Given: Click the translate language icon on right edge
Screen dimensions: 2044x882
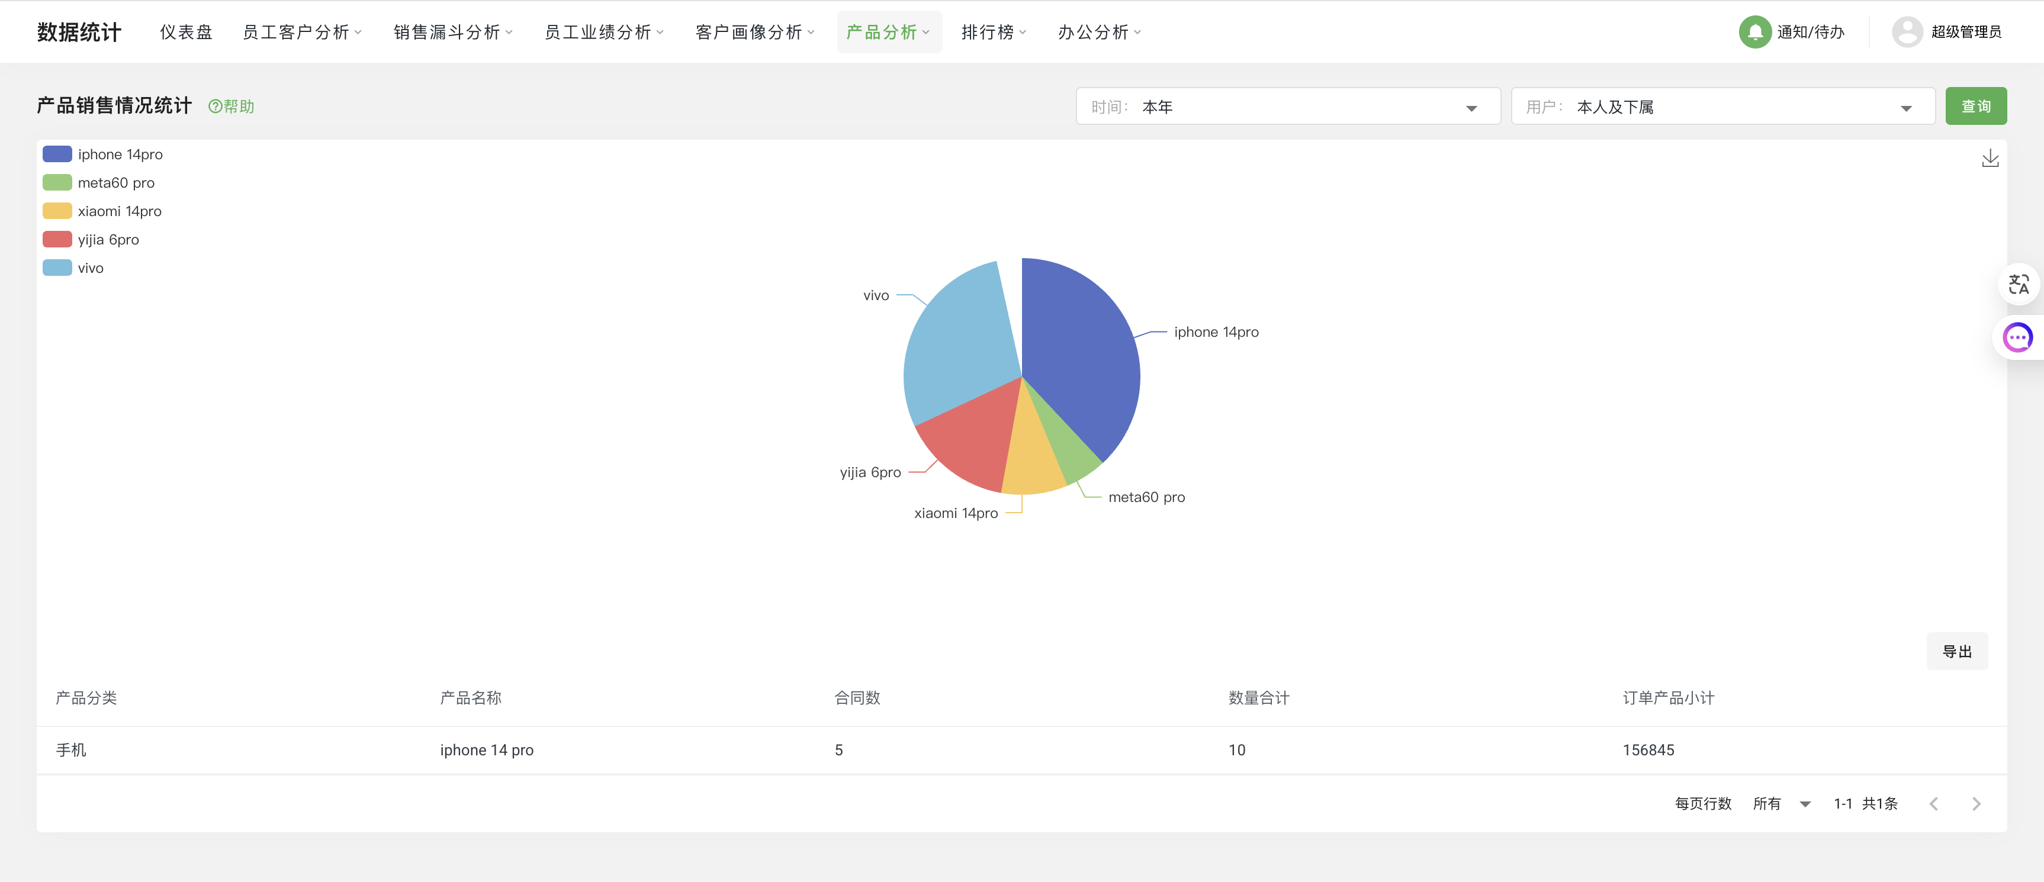Looking at the screenshot, I should (x=2019, y=284).
